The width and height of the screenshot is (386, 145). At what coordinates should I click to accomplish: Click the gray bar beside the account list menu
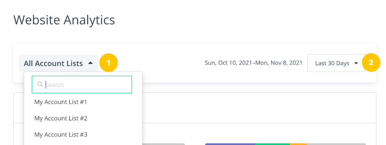point(163,144)
